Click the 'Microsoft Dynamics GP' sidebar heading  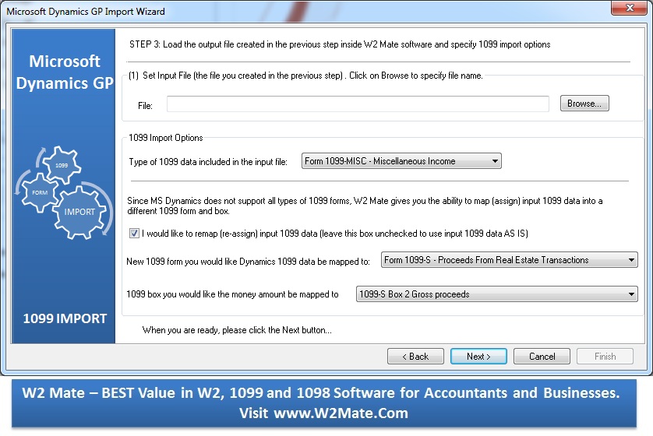click(65, 72)
